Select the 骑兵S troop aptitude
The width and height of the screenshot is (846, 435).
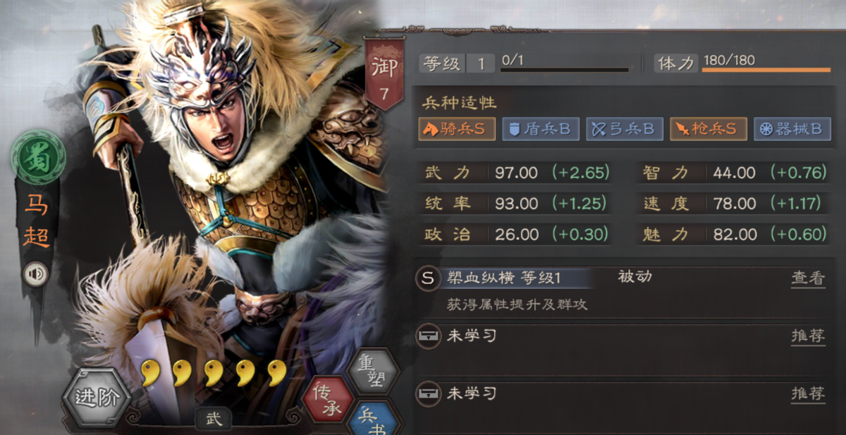(x=457, y=129)
